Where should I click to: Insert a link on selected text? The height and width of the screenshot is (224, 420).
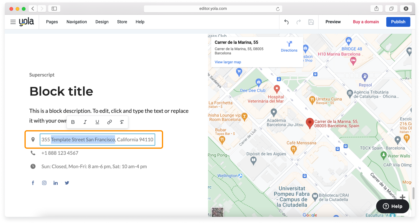(x=110, y=122)
